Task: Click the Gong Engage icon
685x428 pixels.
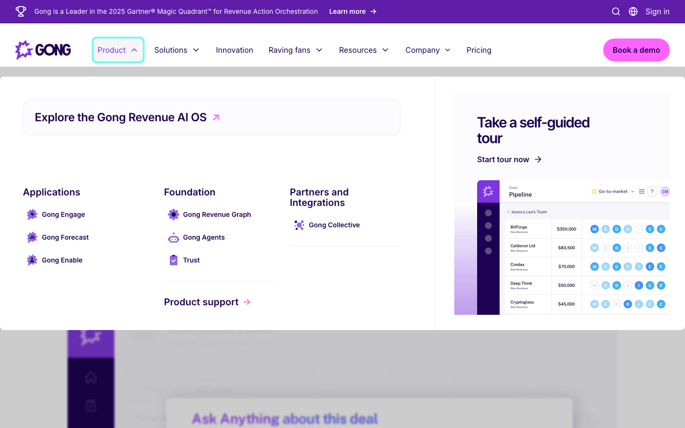Action: click(32, 214)
